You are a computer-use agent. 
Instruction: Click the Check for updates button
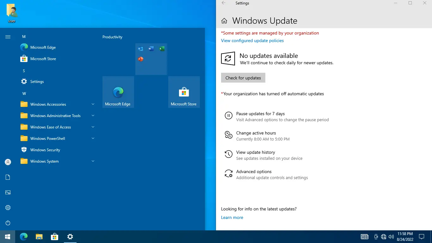243,78
